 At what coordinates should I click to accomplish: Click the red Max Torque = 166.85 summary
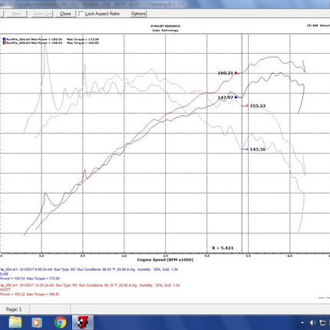pos(43,294)
